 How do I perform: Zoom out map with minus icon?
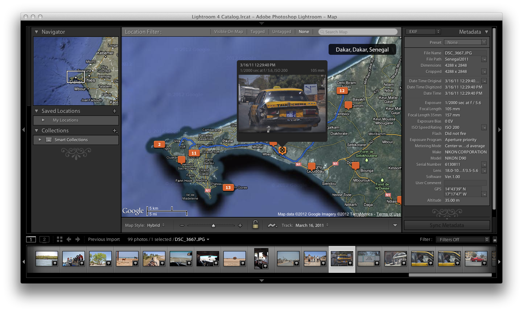(x=182, y=225)
